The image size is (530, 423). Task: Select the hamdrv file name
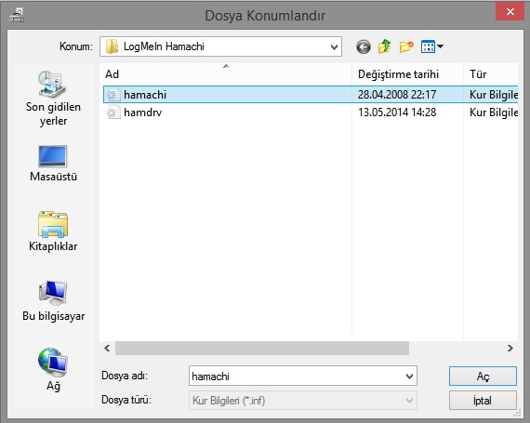[x=142, y=112]
